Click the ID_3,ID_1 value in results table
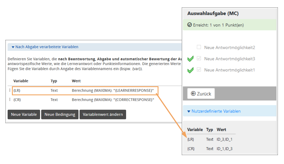The height and width of the screenshot is (164, 284). pyautogui.click(x=224, y=139)
